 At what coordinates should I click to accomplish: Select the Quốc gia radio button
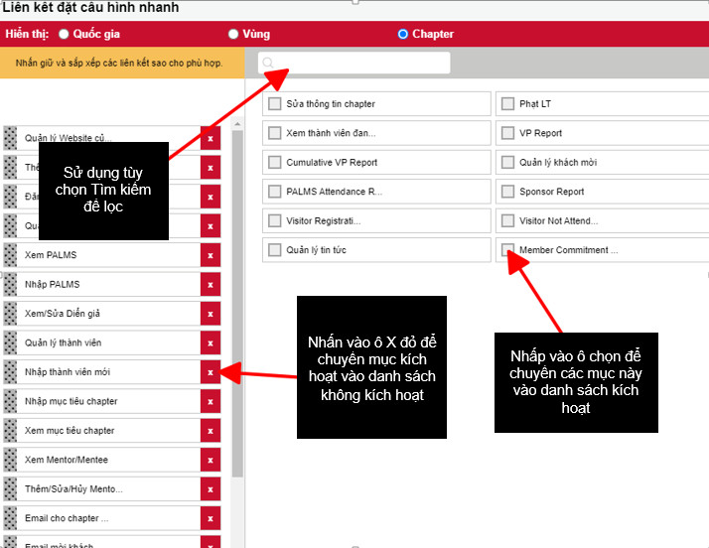(65, 34)
